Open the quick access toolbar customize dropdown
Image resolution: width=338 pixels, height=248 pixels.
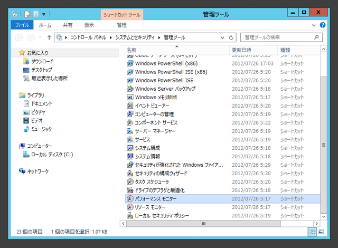click(44, 14)
